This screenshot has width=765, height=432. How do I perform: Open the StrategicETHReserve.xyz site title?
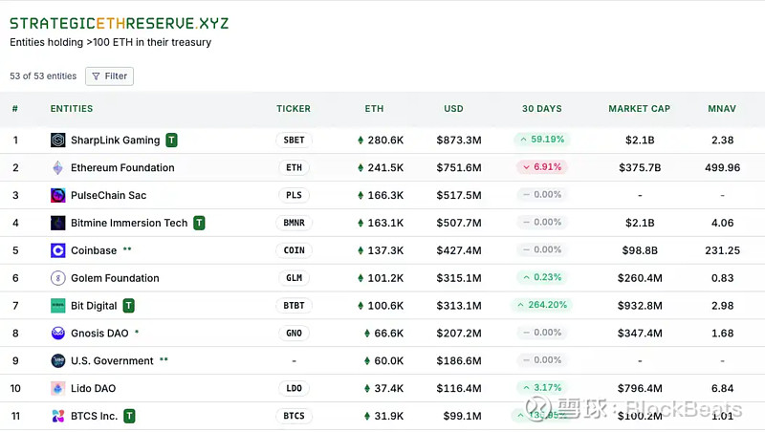coord(120,23)
